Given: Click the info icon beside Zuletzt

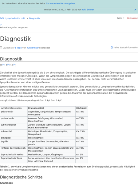Looking at the screenshot, I should pyautogui.click(x=1, y=48).
